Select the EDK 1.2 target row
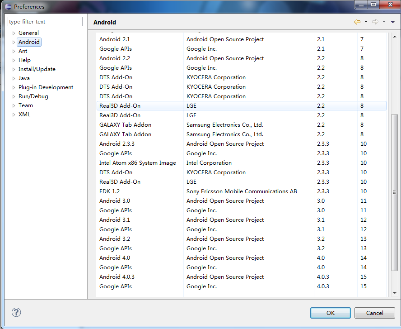Image resolution: width=401 pixels, height=329 pixels. [x=242, y=191]
